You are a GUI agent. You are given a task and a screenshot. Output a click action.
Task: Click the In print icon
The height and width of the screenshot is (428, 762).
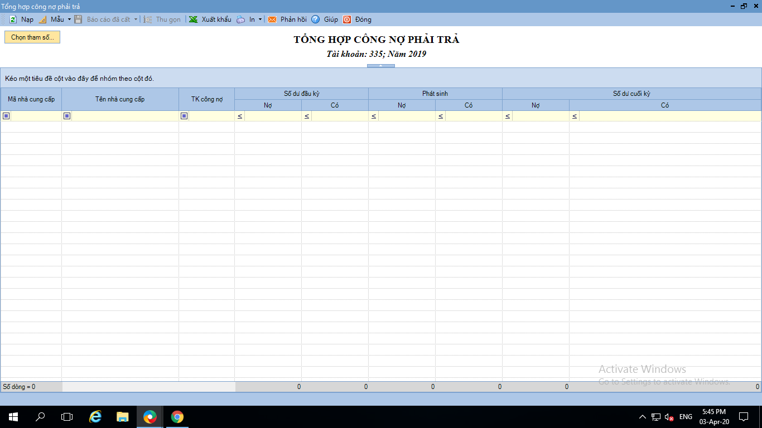point(240,20)
